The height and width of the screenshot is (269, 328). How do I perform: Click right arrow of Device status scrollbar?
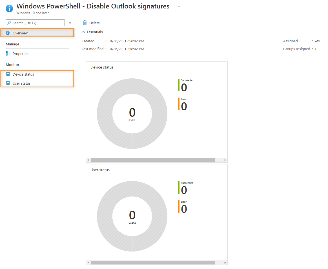[x=225, y=160]
